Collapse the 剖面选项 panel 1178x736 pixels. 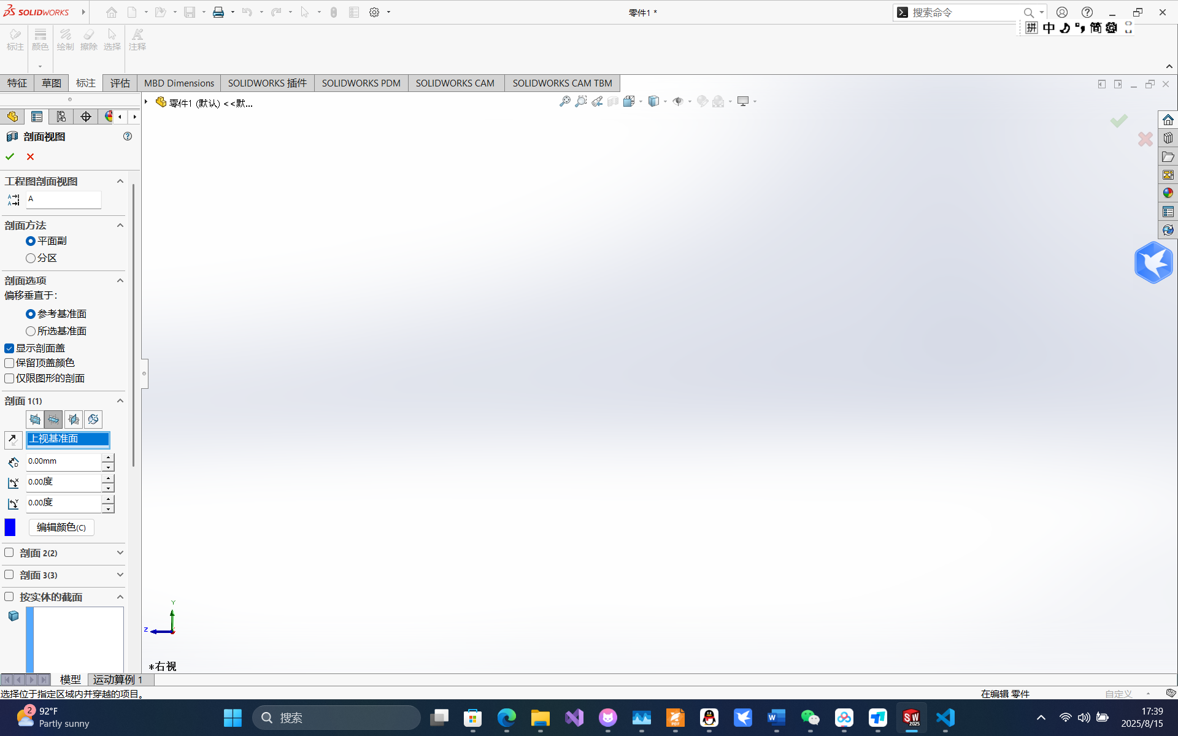(120, 280)
